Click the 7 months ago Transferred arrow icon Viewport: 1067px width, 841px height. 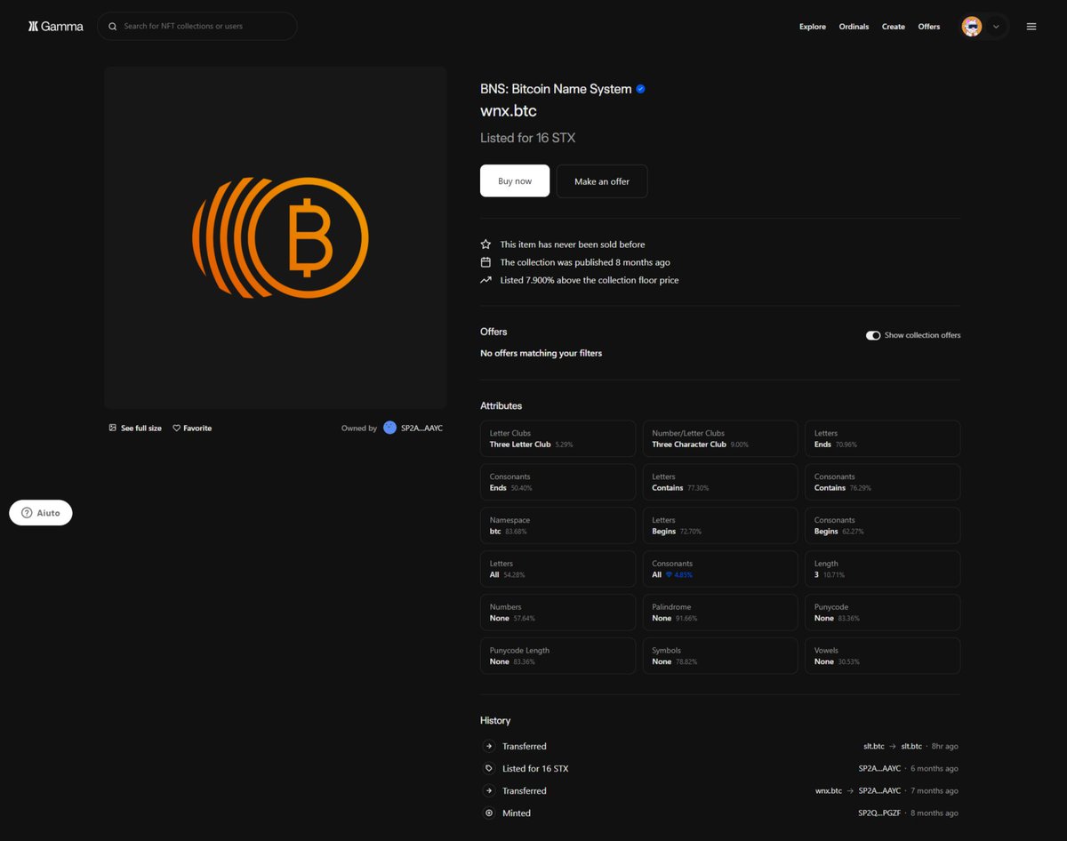pyautogui.click(x=489, y=791)
